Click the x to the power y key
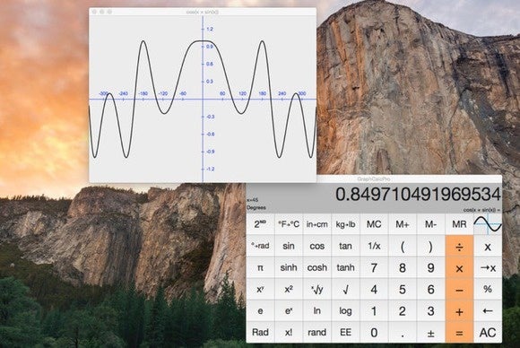 tap(260, 290)
